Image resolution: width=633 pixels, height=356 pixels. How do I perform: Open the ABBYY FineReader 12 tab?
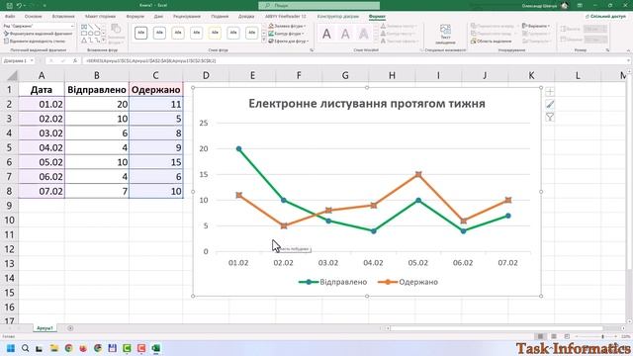pos(286,17)
